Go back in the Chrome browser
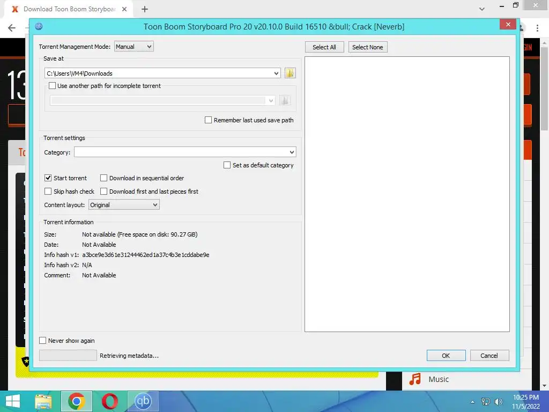This screenshot has width=549, height=412. point(12,28)
